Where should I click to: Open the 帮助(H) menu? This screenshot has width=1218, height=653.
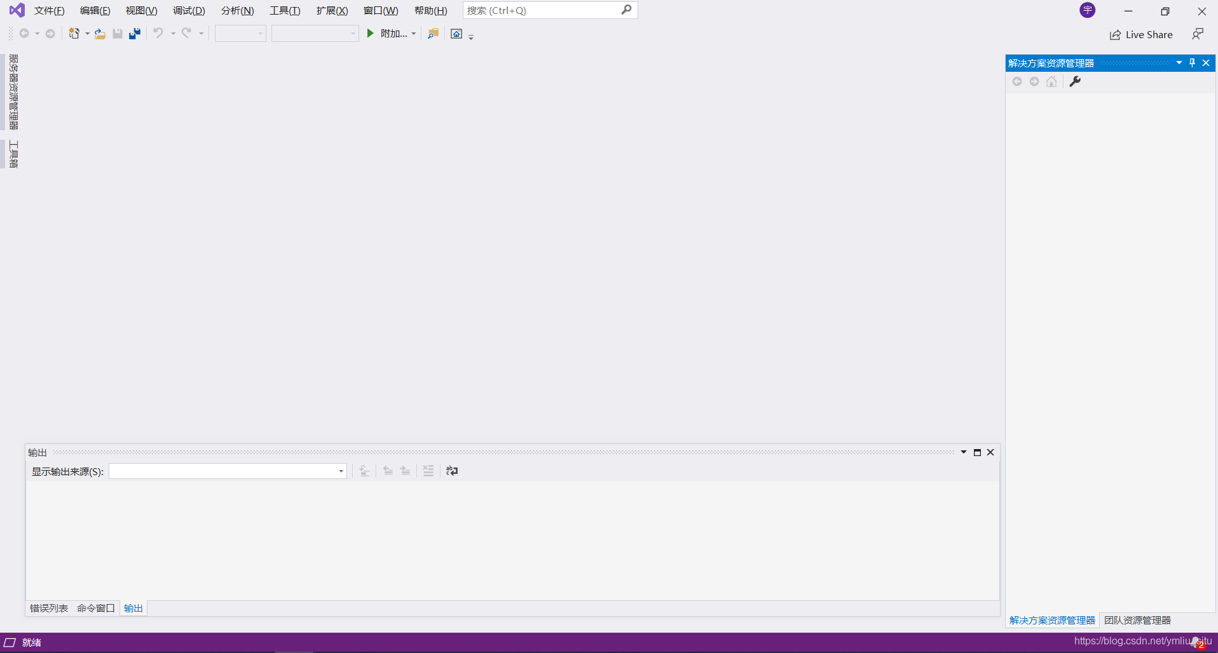[x=430, y=11]
